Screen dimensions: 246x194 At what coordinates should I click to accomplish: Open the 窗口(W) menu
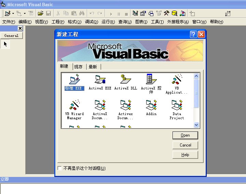tap(199, 22)
